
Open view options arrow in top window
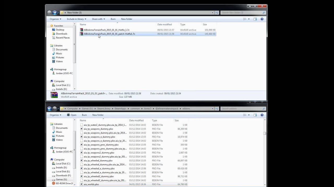pos(249,19)
